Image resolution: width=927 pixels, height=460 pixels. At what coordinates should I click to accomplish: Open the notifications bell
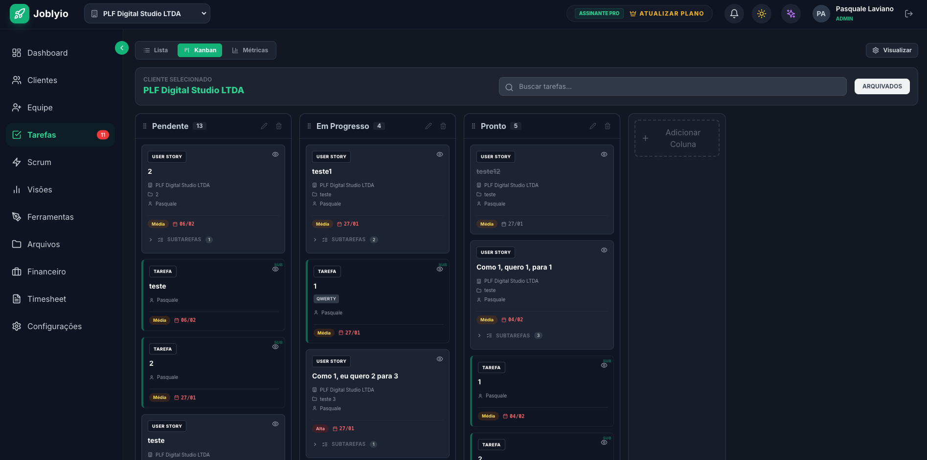coord(734,14)
